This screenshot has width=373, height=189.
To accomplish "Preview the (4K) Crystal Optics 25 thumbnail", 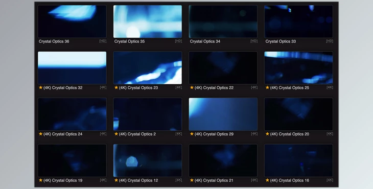I will coord(298,68).
